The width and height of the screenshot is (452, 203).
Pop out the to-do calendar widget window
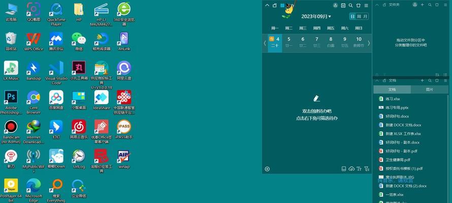275,5
